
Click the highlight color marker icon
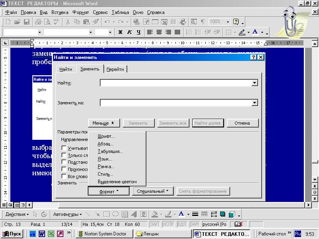(x=242, y=32)
